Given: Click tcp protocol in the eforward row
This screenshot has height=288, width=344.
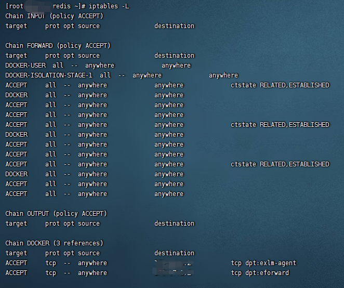Looking at the screenshot, I should pos(50,273).
